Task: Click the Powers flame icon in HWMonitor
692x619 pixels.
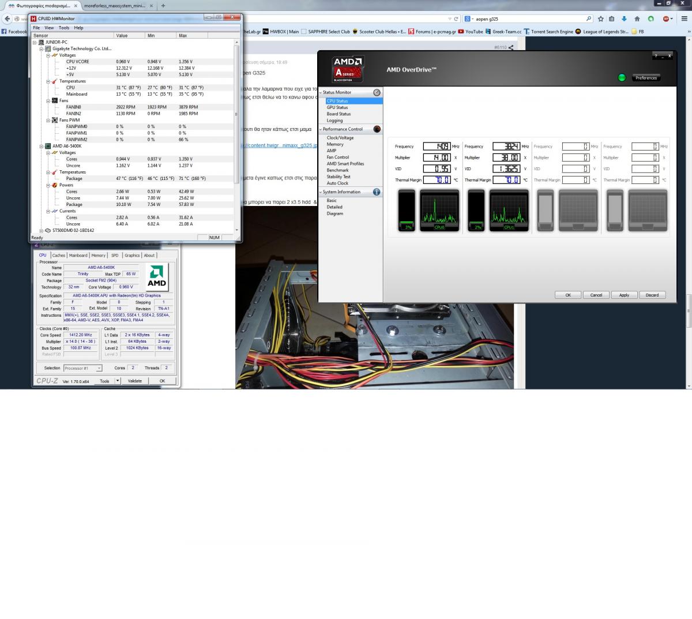Action: pos(55,185)
